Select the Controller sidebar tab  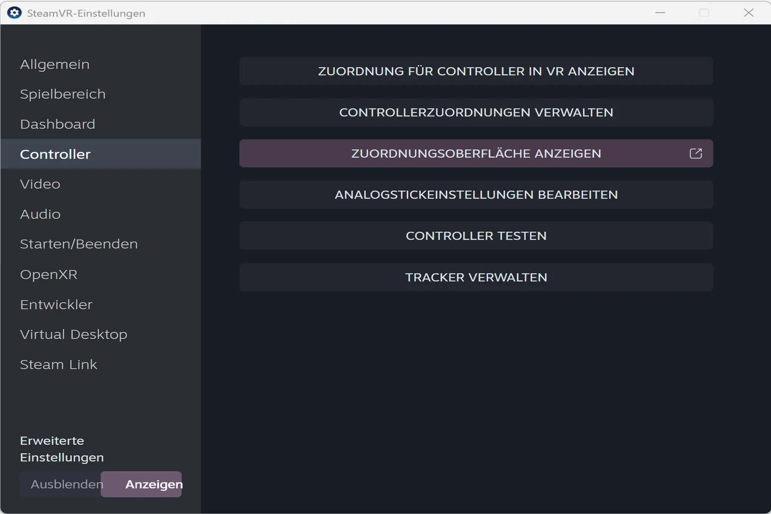click(x=100, y=154)
